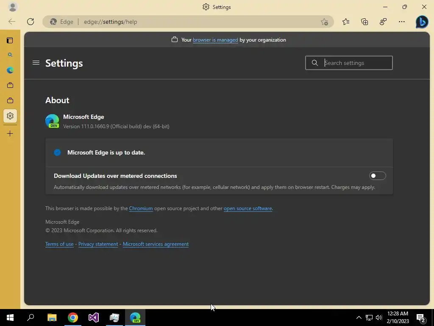Click the About heading
Screen dimensions: 434x326
(57, 100)
